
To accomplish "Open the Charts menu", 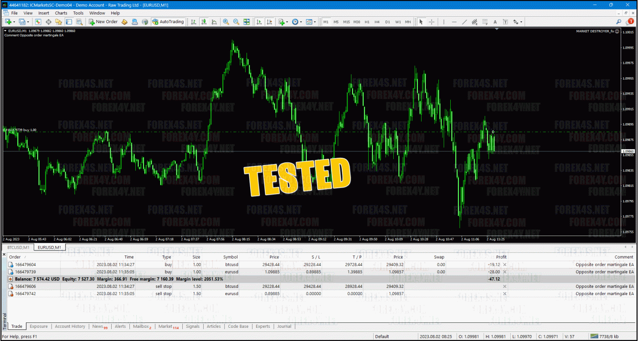I will tap(61, 13).
